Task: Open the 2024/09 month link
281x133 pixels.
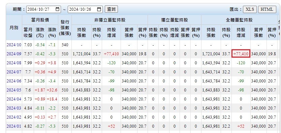Action: tap(14, 54)
